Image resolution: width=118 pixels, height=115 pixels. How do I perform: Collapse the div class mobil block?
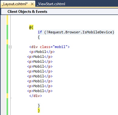(10, 47)
